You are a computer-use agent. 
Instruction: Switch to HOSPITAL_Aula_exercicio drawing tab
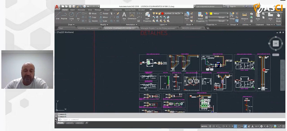[89, 28]
